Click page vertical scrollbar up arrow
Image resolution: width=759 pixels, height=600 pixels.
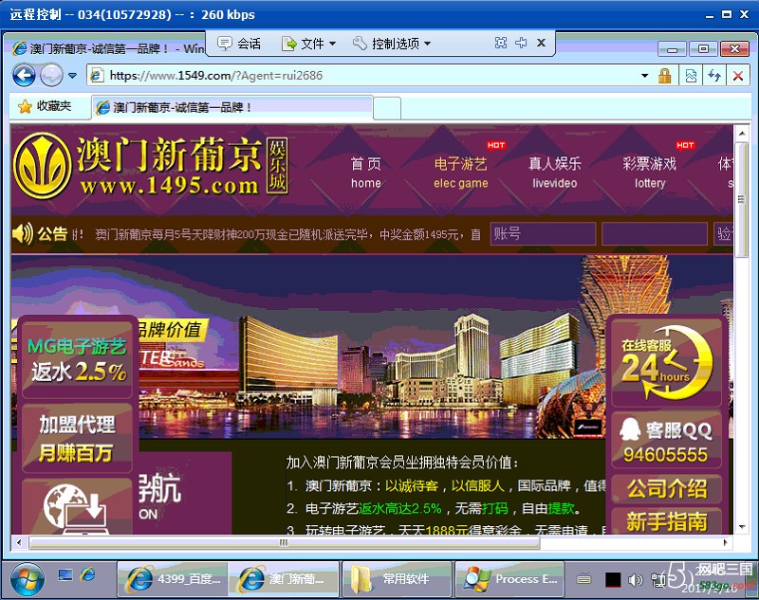tap(742, 133)
